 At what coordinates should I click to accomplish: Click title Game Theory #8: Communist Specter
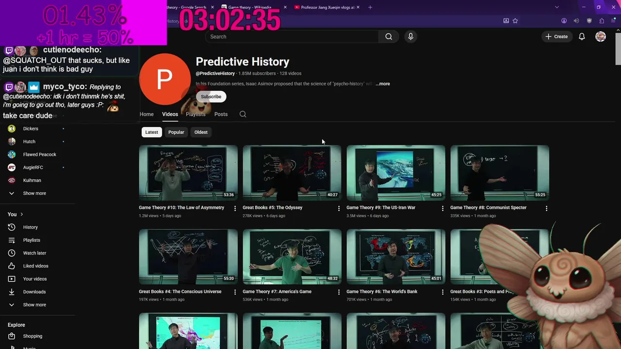(488, 207)
